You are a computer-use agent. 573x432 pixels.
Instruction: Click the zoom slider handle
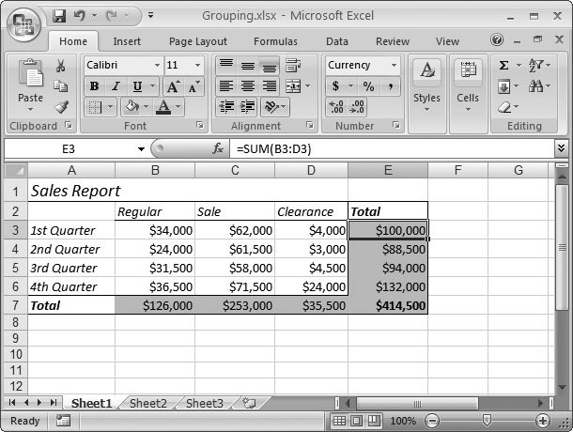(x=486, y=421)
